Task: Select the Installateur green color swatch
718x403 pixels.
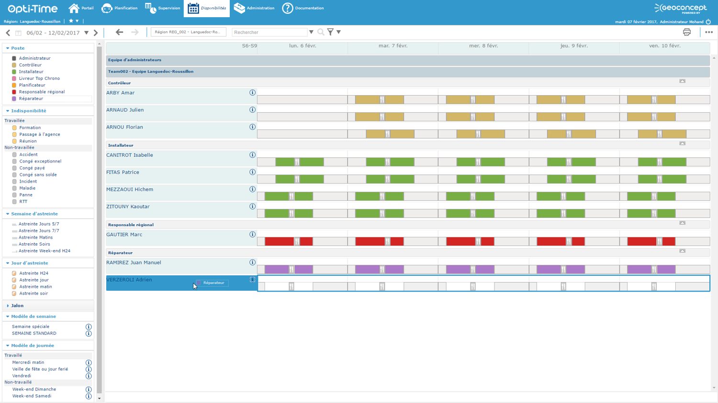Action: click(14, 72)
